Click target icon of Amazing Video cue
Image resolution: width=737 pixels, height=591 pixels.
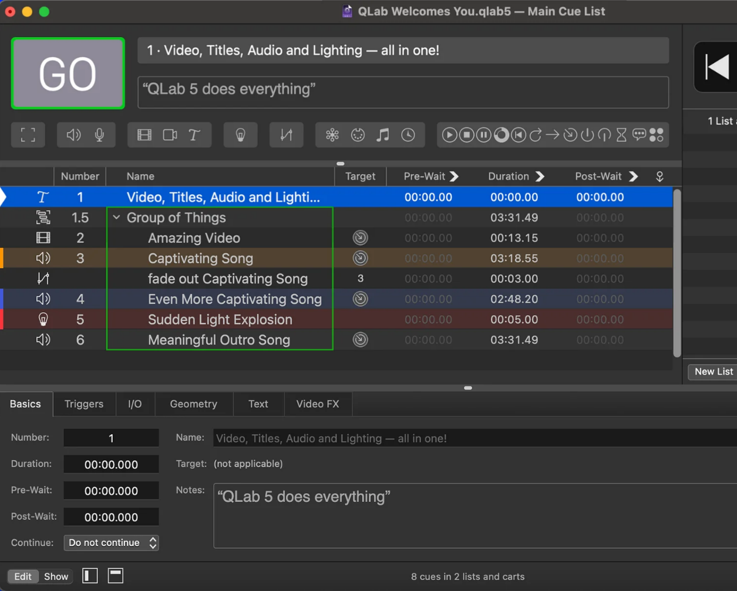[360, 238]
